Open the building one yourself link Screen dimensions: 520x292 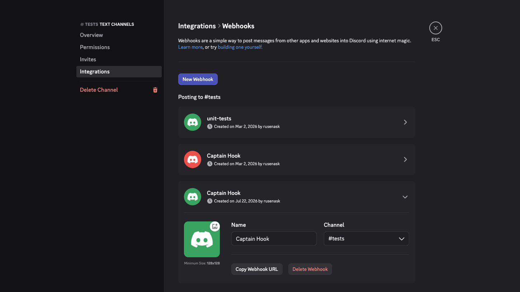click(x=240, y=47)
